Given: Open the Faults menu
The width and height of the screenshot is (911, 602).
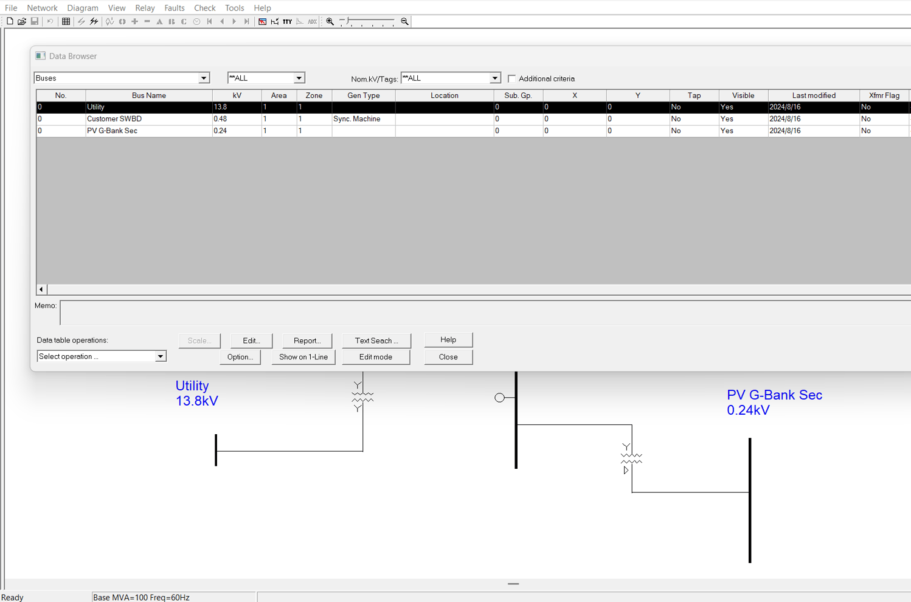Looking at the screenshot, I should (x=175, y=8).
